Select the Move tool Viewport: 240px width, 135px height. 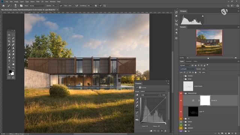point(9,35)
